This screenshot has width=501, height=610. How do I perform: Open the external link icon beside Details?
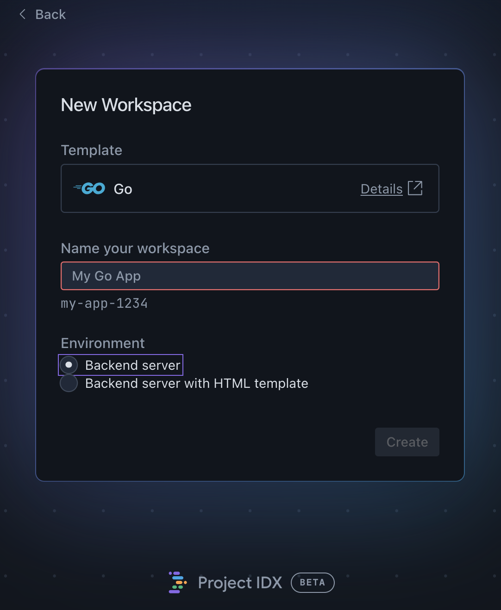tap(415, 188)
